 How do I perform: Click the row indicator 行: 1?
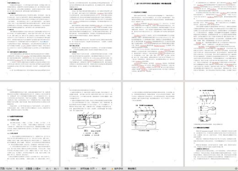[x=48, y=169]
